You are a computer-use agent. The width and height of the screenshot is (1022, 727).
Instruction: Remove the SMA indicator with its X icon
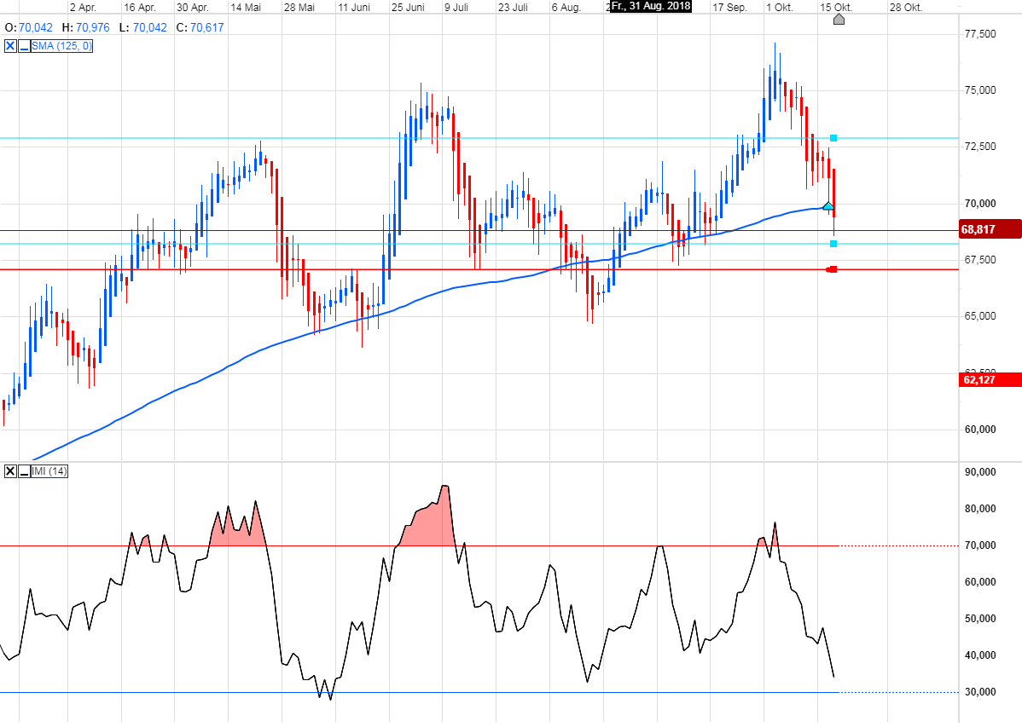(10, 46)
